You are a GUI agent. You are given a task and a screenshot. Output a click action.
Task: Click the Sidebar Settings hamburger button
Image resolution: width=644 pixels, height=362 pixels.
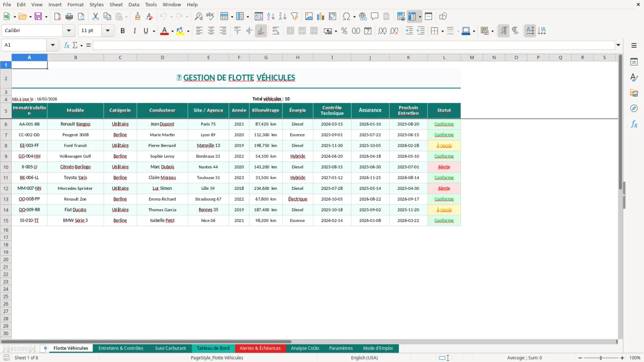point(634,45)
